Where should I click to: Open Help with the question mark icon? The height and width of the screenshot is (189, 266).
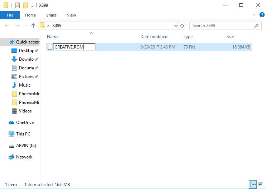coord(261,15)
